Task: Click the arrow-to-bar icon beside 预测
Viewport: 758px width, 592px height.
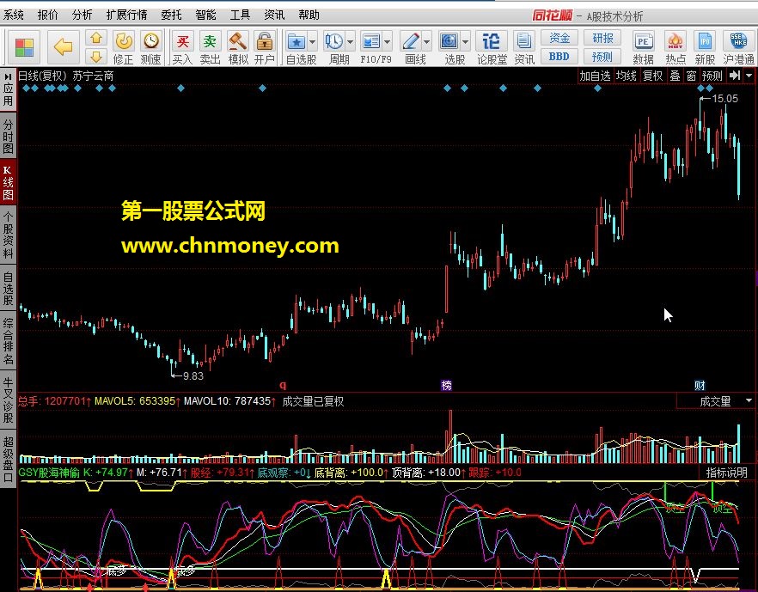Action: click(x=735, y=76)
